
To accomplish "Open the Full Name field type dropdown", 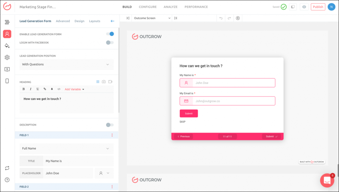I will (66, 148).
